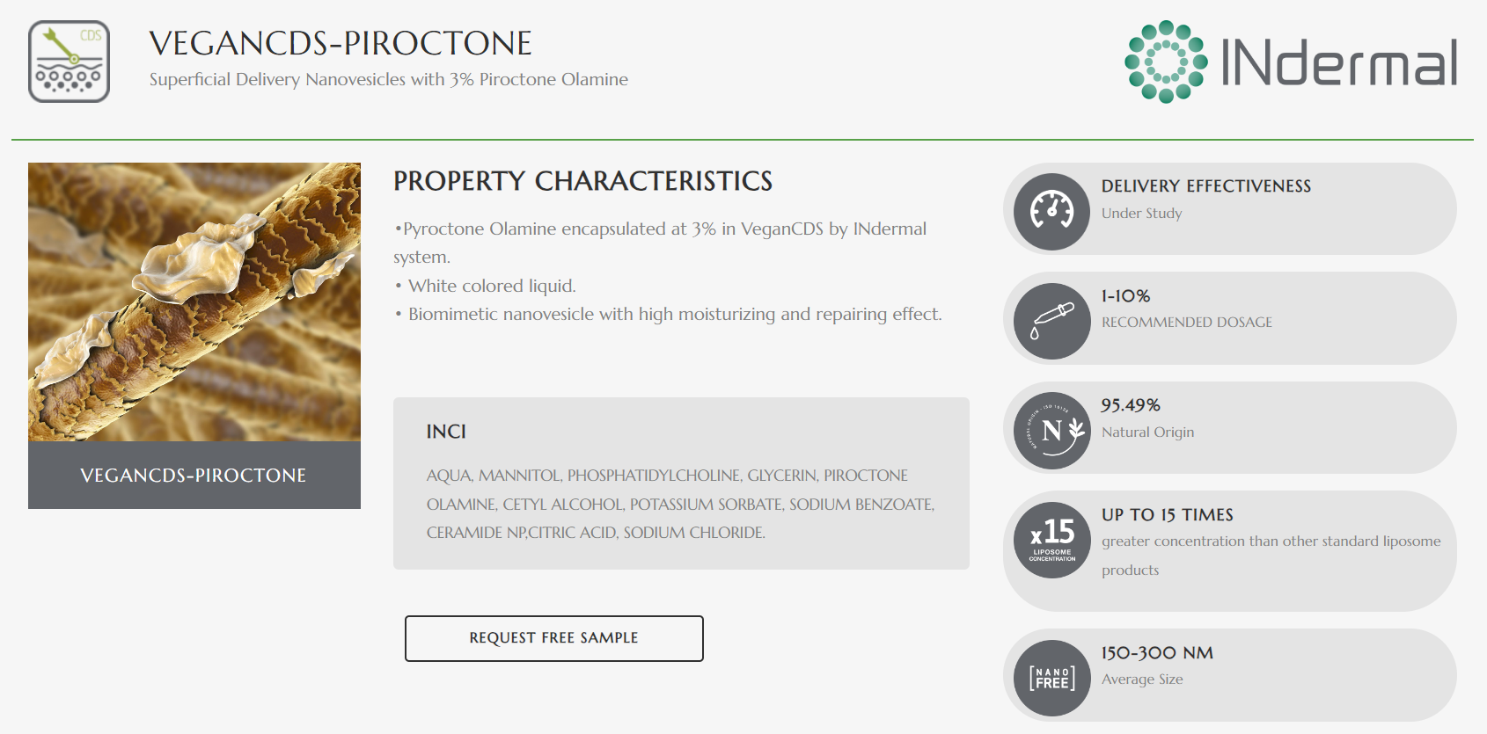Click the Nano Free icon
This screenshot has height=734, width=1487.
click(1052, 678)
